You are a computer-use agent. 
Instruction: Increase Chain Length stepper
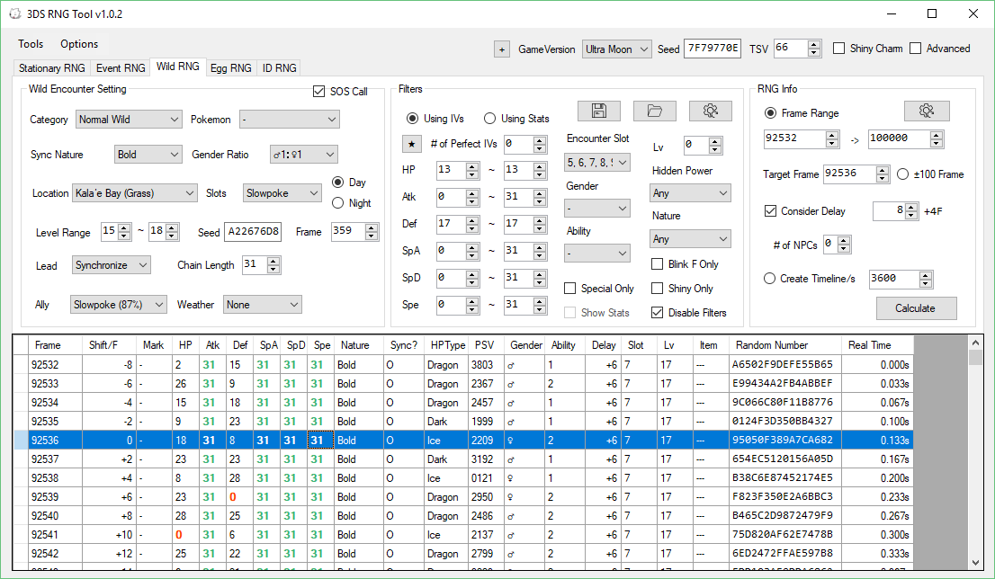point(273,261)
